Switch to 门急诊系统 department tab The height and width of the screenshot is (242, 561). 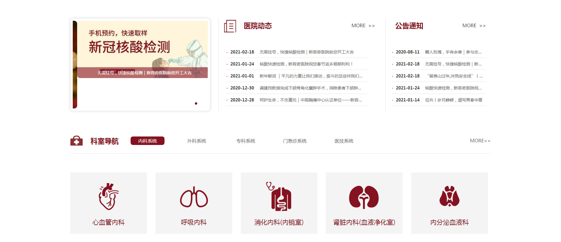[x=295, y=141]
